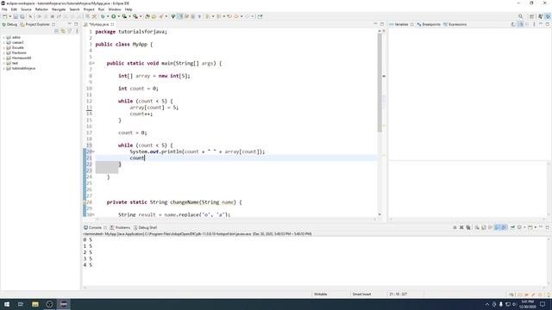Expand the 'tutorialsforjava' project node

pyautogui.click(x=3, y=68)
